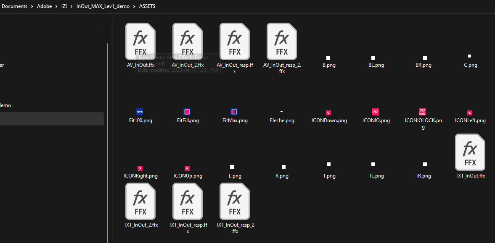The image size is (495, 243).
Task: Select the Fleche.png thumbnail
Action: (x=282, y=111)
